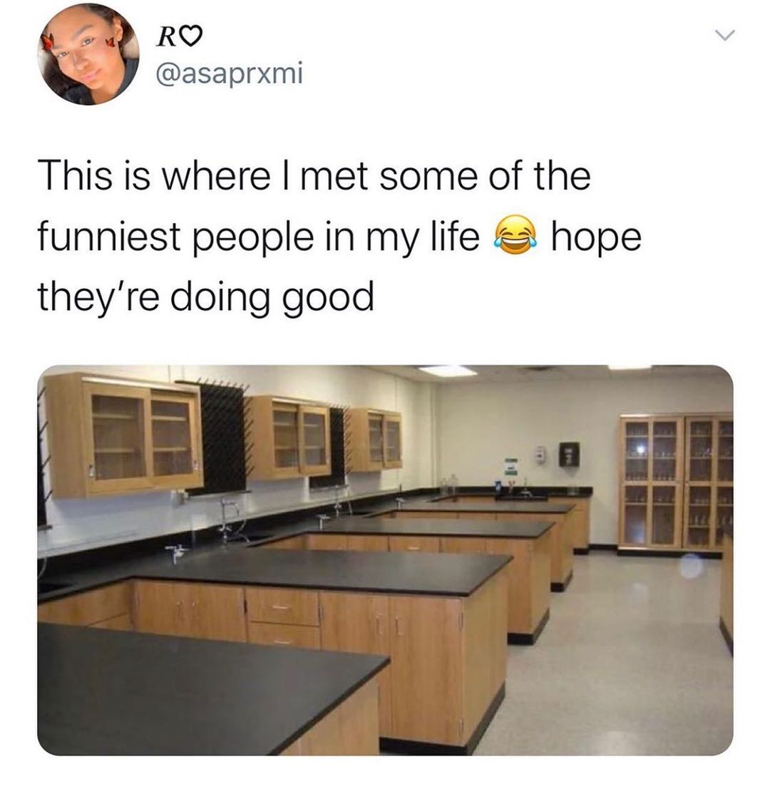Select the word "funniest" in tweet
The height and width of the screenshot is (794, 770).
(109, 236)
